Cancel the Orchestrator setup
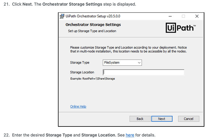Image resolution: width=217 pixels, height=140 pixels. click(x=188, y=119)
